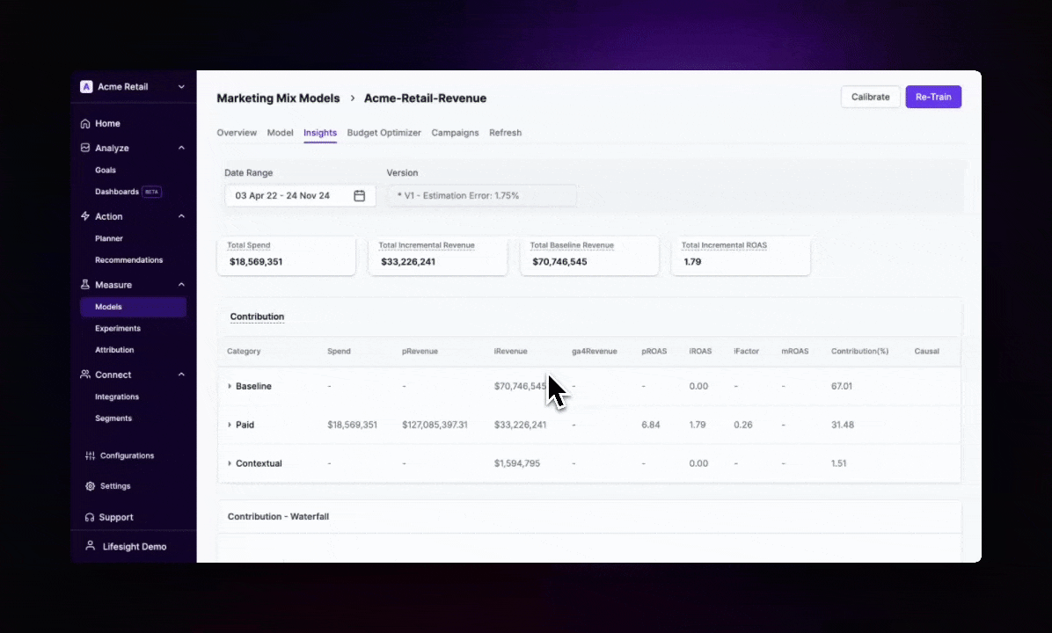Click the Connect people icon
The width and height of the screenshot is (1052, 633).
pyautogui.click(x=85, y=375)
